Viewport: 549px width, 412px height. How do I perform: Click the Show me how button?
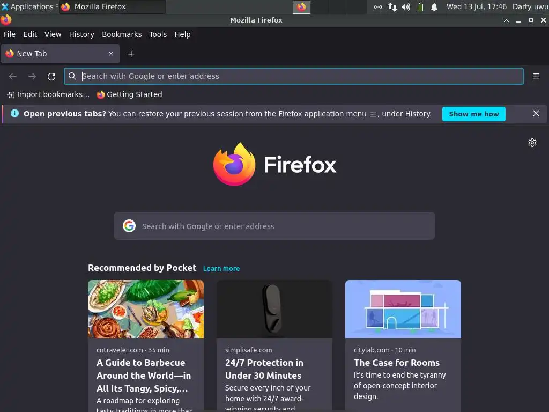coord(474,114)
